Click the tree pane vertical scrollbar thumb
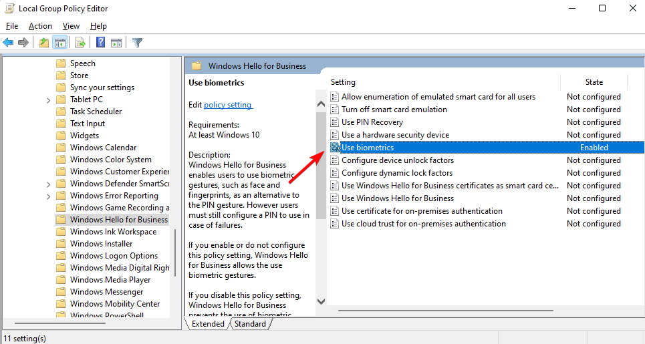This screenshot has height=344, width=645. (176, 252)
